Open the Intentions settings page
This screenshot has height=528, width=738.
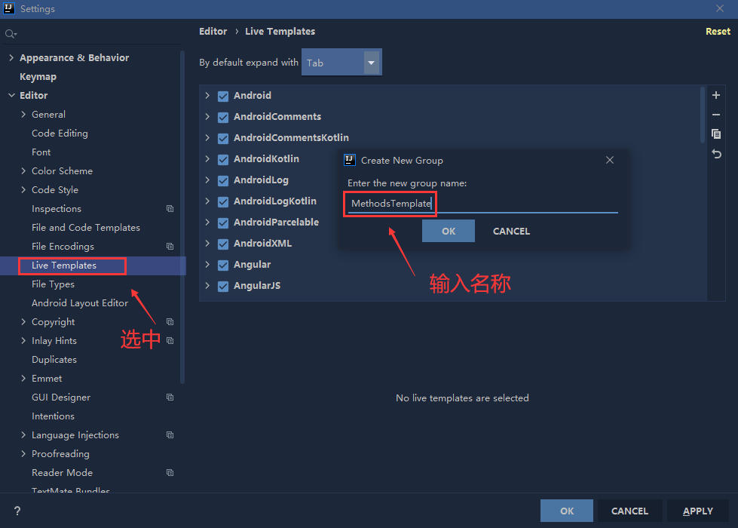[x=53, y=416]
